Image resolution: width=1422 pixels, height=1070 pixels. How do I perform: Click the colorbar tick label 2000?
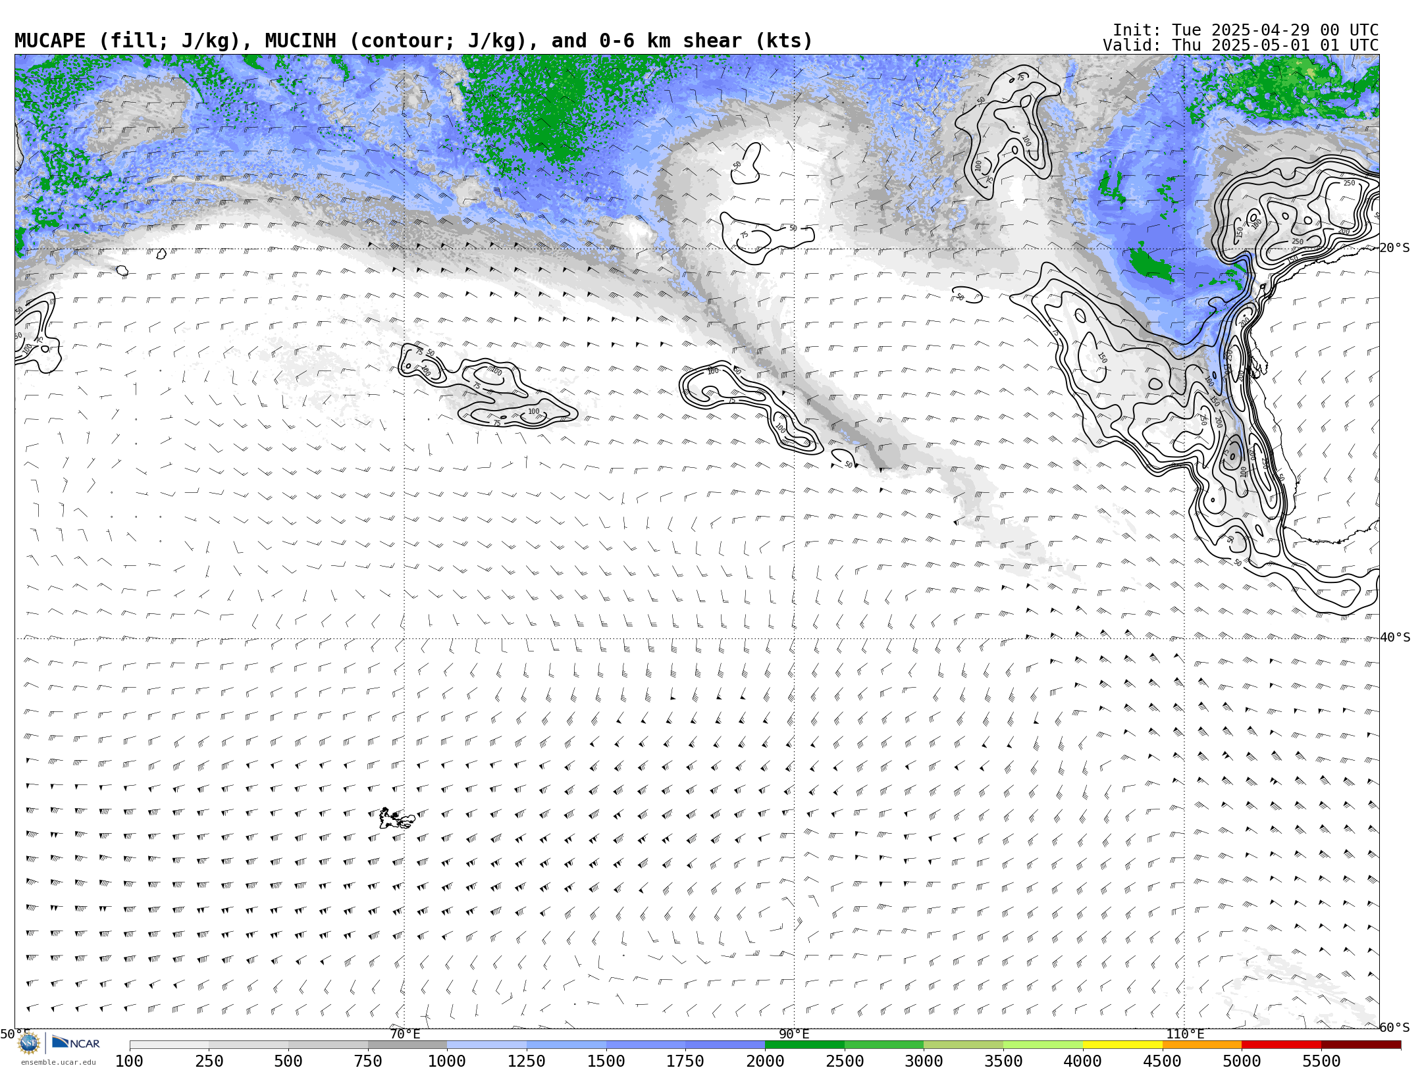click(765, 1061)
